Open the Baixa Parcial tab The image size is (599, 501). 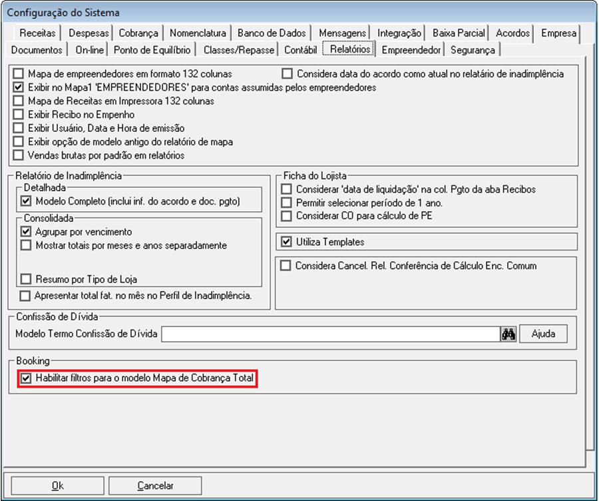point(459,33)
